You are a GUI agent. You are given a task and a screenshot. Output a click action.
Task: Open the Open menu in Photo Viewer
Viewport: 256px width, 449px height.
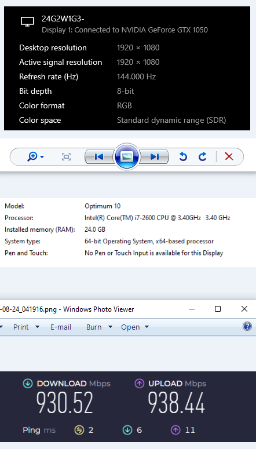click(x=130, y=327)
